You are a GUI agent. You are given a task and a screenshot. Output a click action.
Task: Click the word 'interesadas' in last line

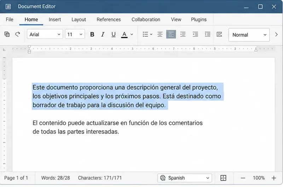point(102,132)
